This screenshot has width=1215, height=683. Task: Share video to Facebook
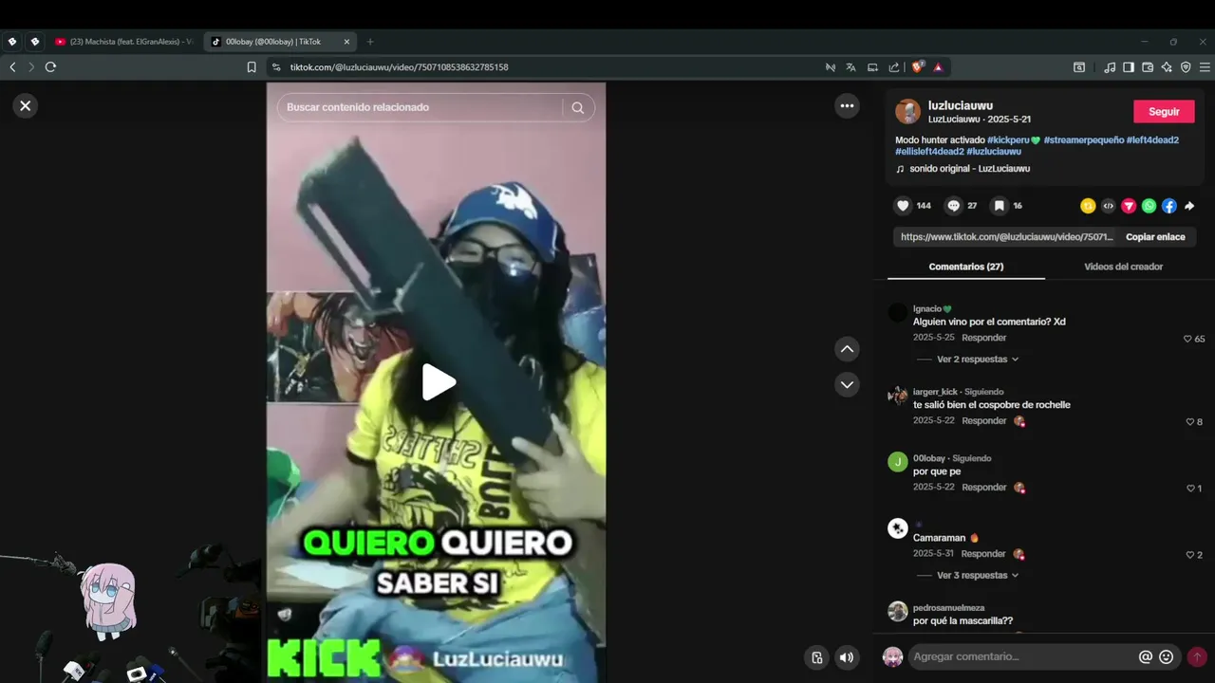tap(1169, 206)
